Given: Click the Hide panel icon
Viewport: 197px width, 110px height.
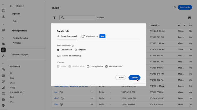Looking at the screenshot, I should (x=12, y=6).
